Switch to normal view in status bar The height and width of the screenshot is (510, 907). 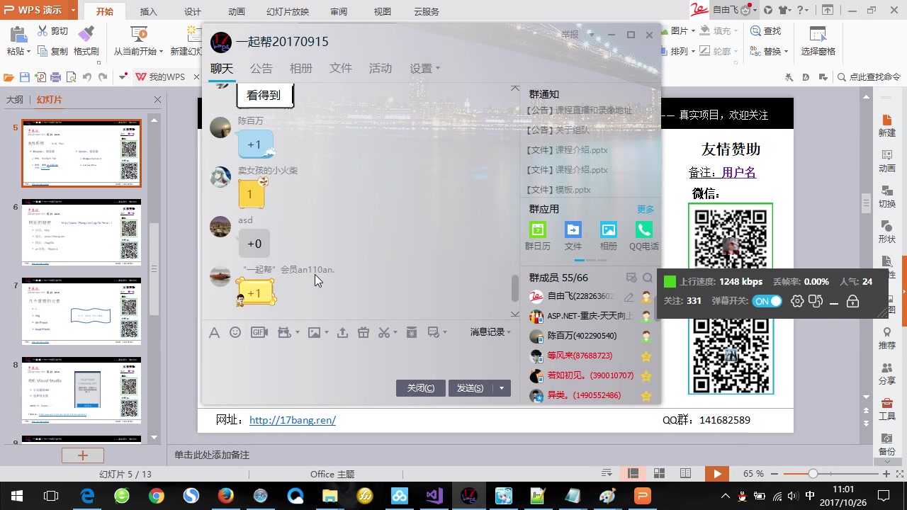click(x=633, y=473)
